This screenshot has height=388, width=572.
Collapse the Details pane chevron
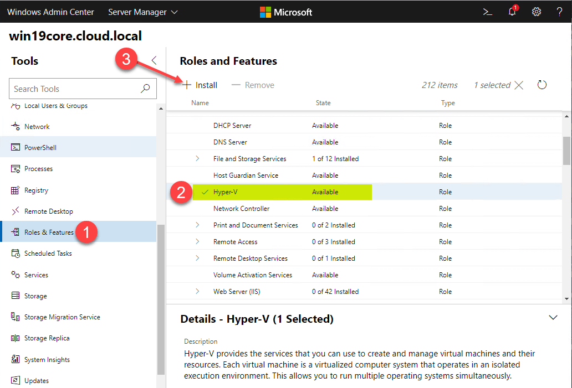coord(553,318)
